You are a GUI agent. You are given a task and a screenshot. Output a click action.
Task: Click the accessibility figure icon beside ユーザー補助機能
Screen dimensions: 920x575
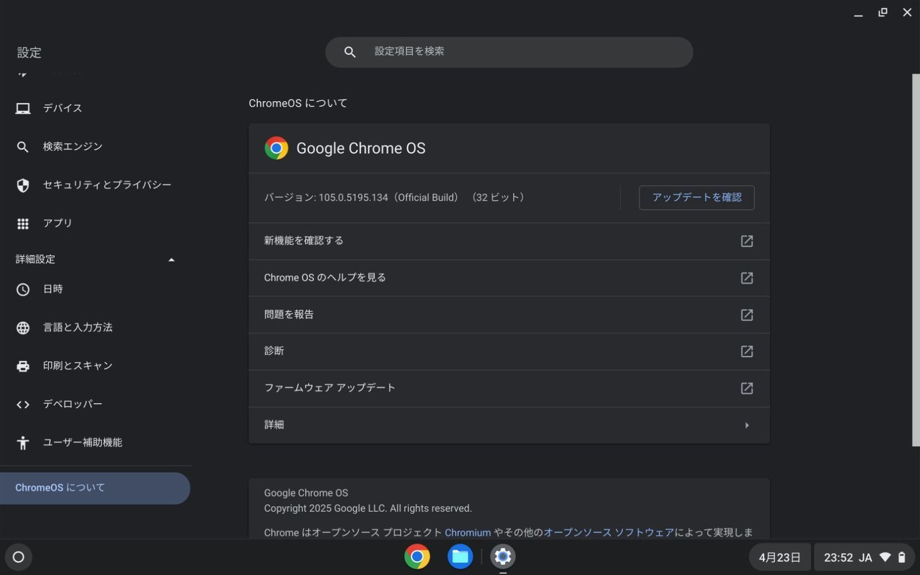pyautogui.click(x=23, y=443)
